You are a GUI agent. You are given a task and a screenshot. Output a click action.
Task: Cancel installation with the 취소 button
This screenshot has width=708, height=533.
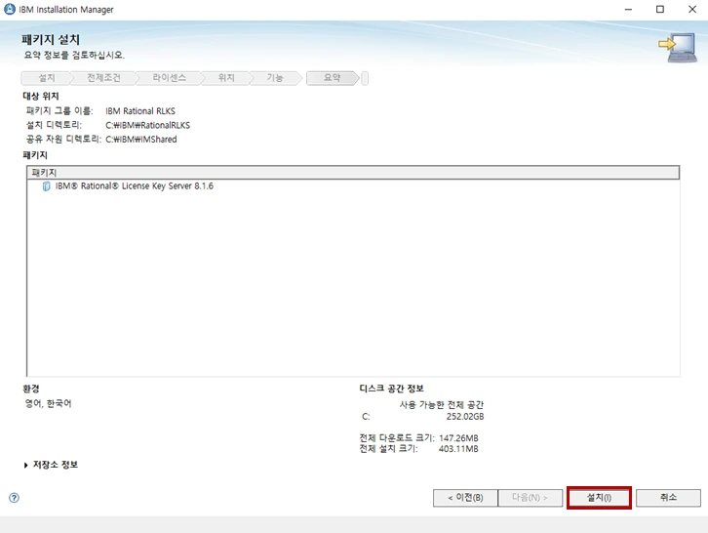(668, 498)
